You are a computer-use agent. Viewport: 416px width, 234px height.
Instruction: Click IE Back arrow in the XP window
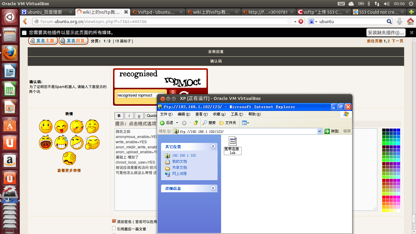(166, 122)
